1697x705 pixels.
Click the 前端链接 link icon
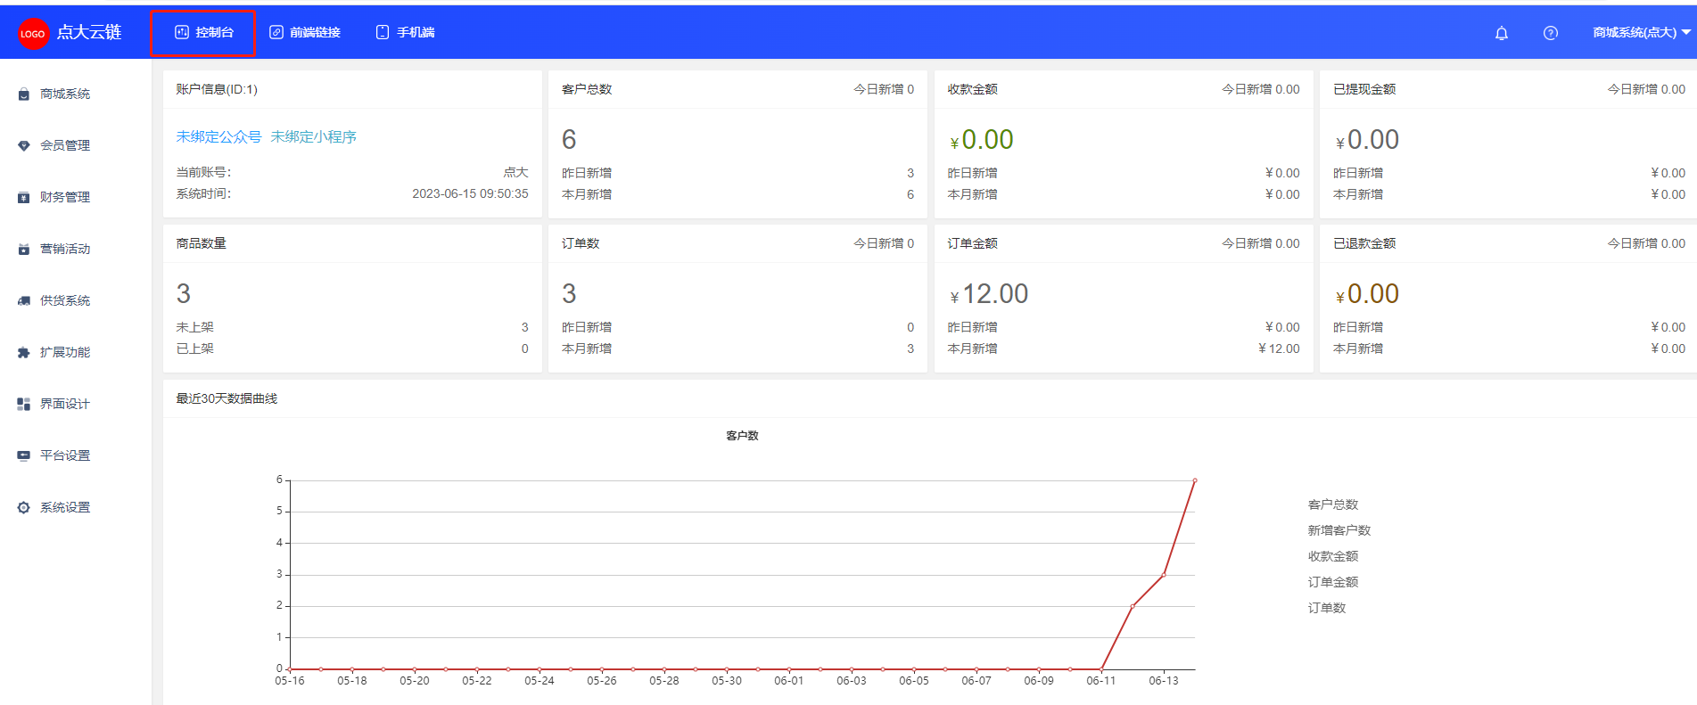pyautogui.click(x=276, y=32)
